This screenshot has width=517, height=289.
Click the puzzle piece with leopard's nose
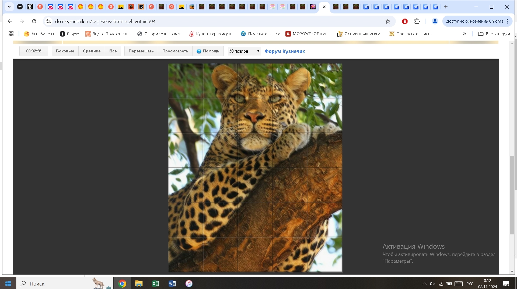[x=255, y=116]
